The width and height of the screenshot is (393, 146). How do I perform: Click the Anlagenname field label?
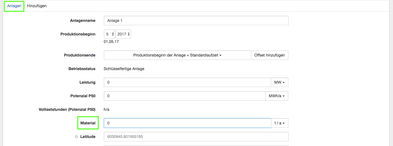point(83,21)
